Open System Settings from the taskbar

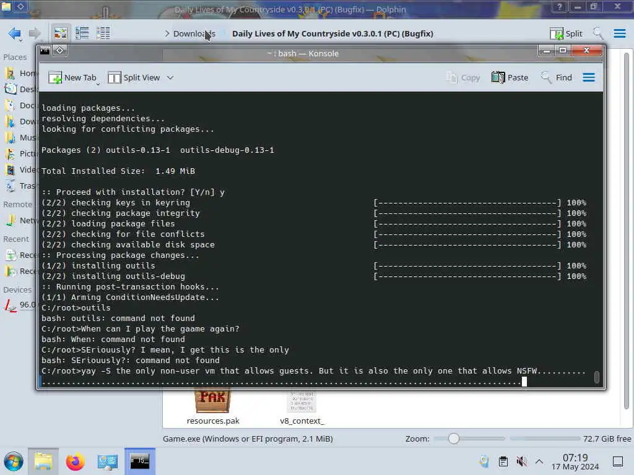108,461
